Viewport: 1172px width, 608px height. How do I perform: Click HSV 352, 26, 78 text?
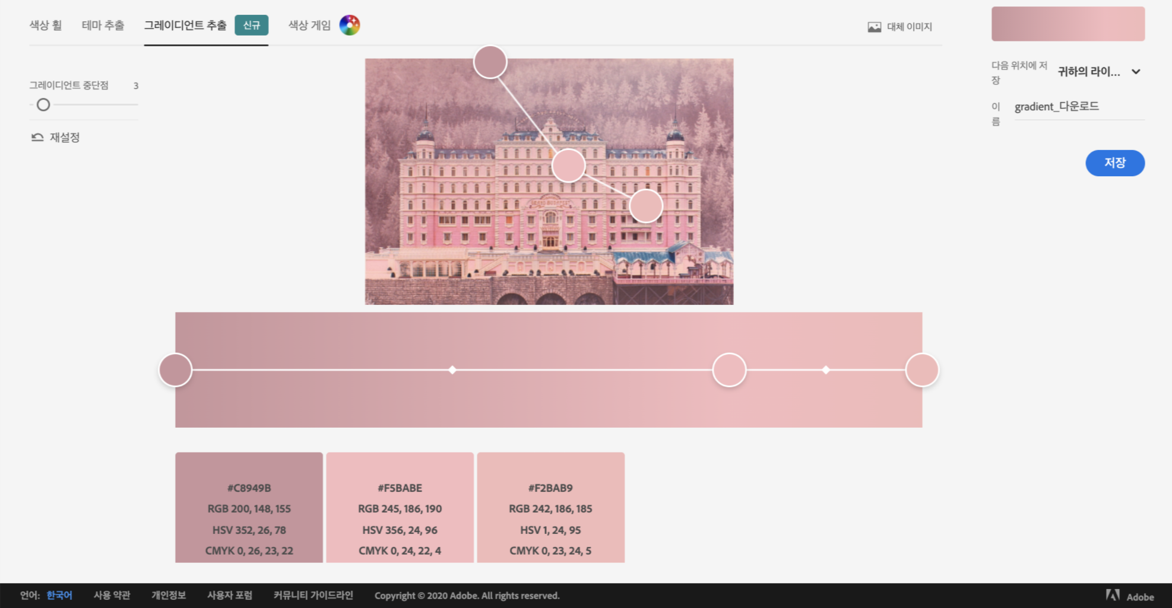(x=249, y=530)
